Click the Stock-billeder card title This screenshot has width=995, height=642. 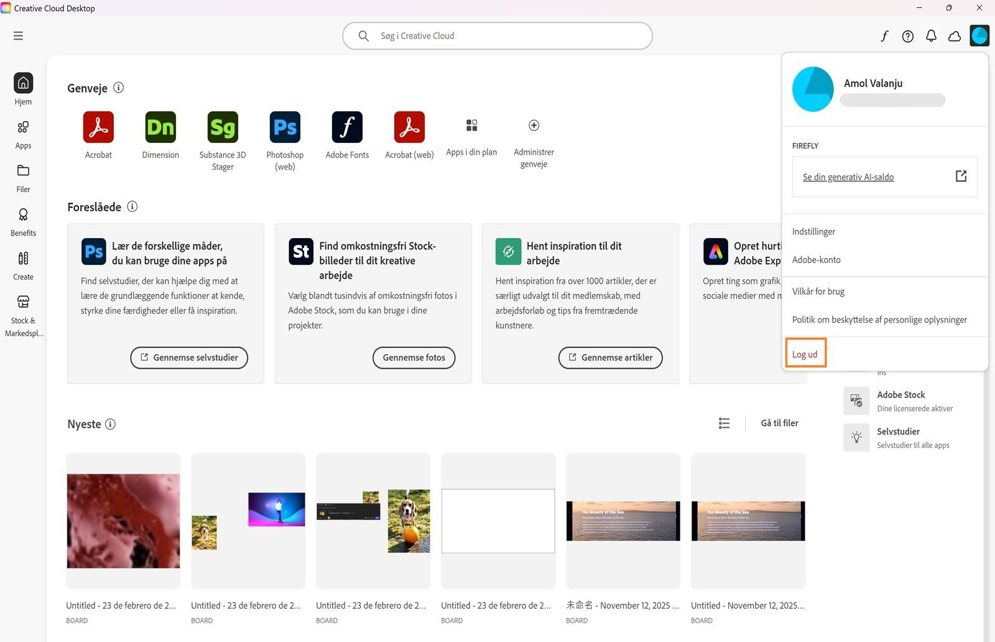coord(377,260)
